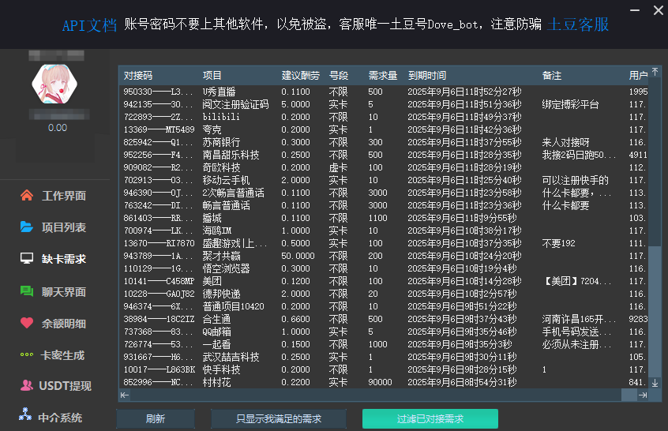Screen dimensions: 668x431
Task: Select the 聚才共赢 row
Action: pyautogui.click(x=384, y=256)
